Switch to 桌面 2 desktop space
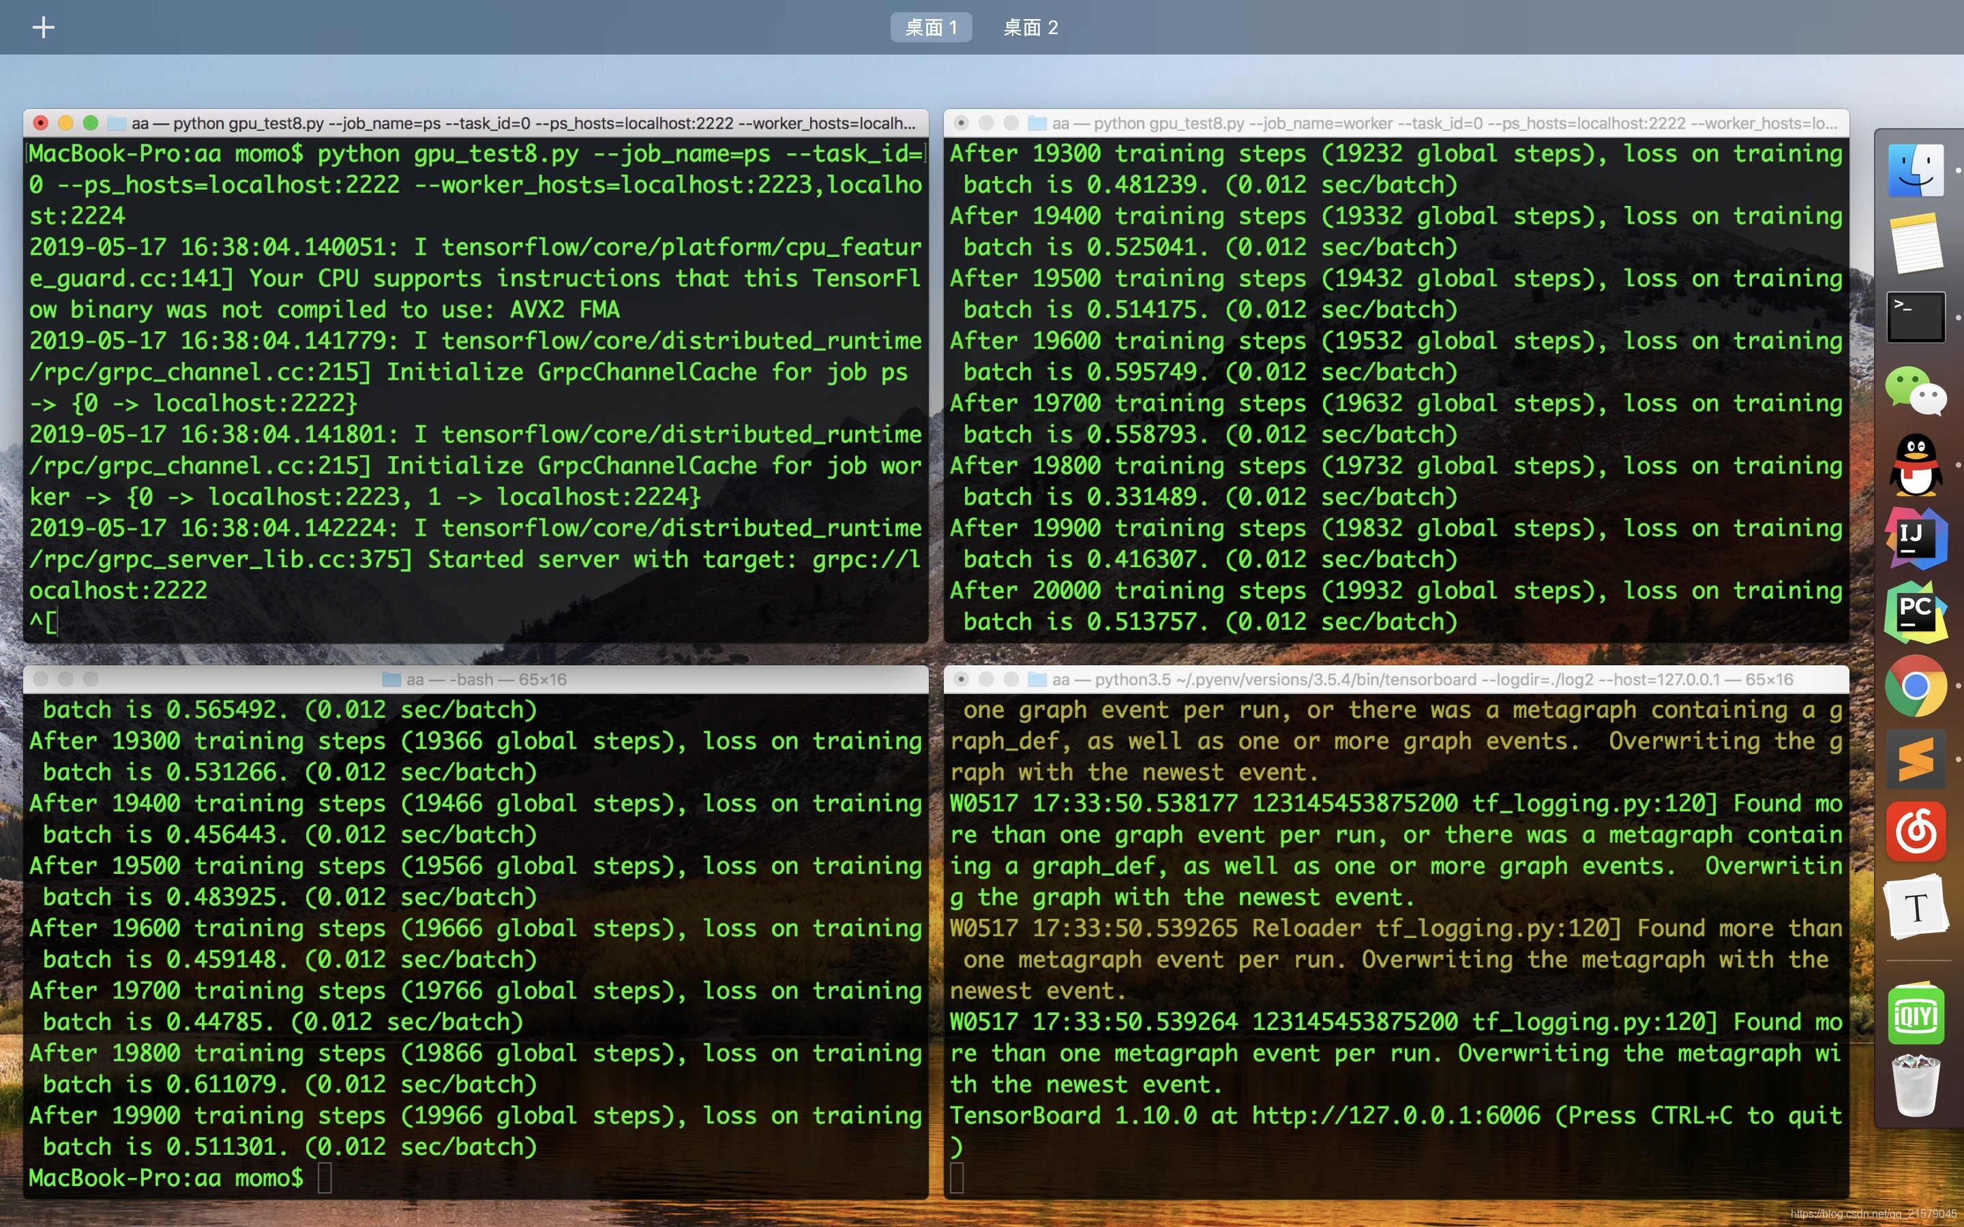This screenshot has height=1227, width=1964. click(x=1030, y=27)
